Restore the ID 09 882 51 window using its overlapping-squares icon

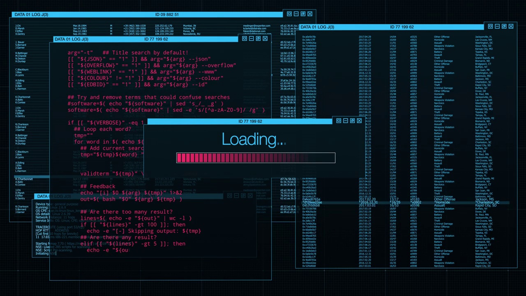tap(303, 14)
